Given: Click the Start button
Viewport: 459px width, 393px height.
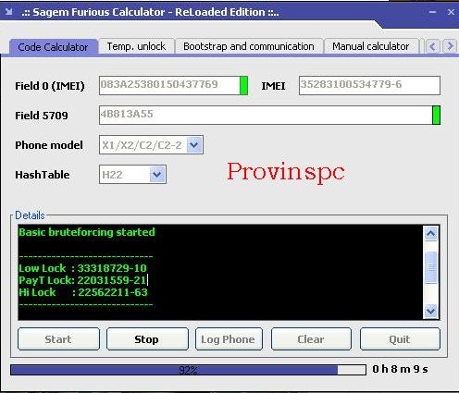Looking at the screenshot, I should pyautogui.click(x=58, y=339).
